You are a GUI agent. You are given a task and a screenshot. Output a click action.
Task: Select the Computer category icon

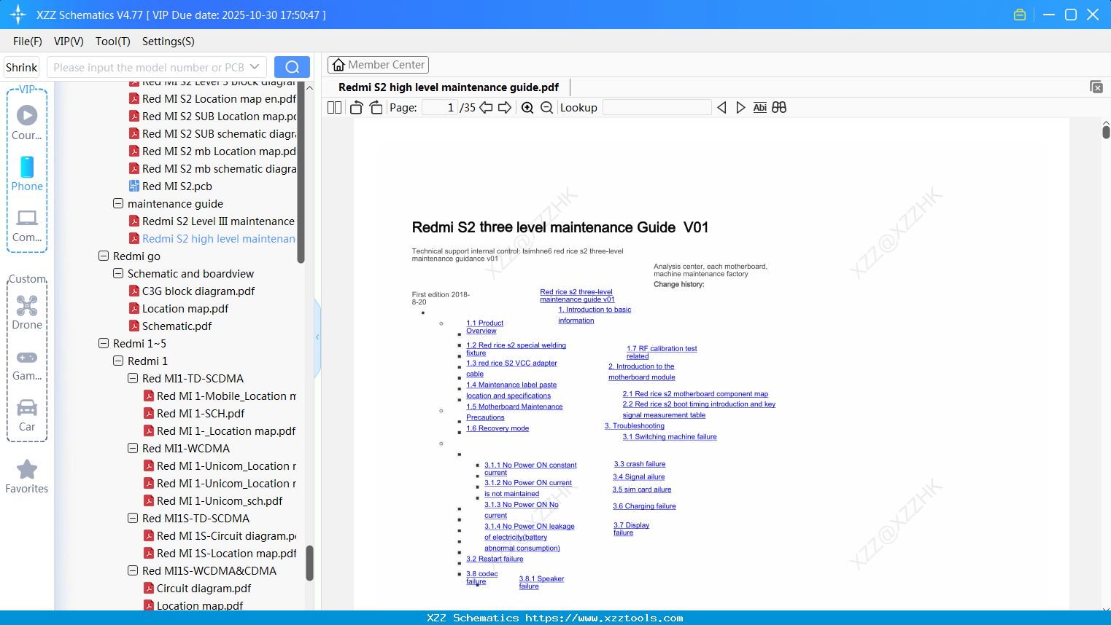27,224
